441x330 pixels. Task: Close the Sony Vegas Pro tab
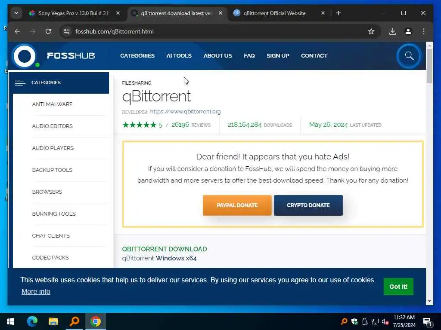pyautogui.click(x=118, y=13)
